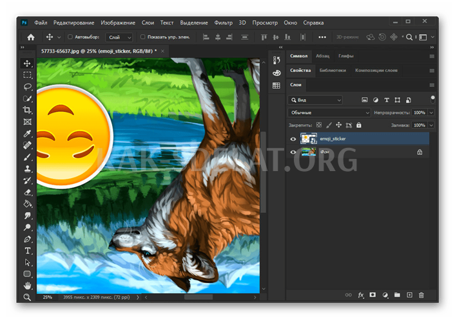Select the Zoom tool in toolbox
This screenshot has width=455, height=319.
pyautogui.click(x=27, y=297)
